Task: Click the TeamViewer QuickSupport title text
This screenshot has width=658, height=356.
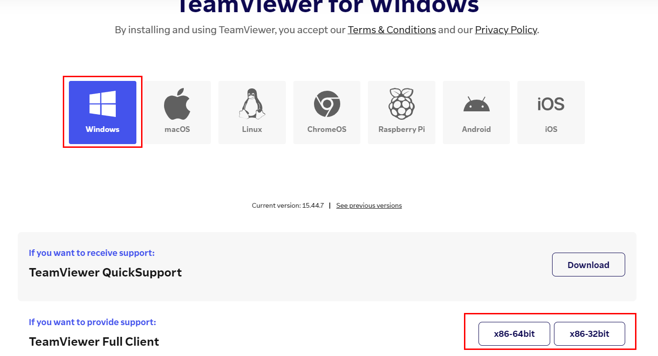Action: pyautogui.click(x=105, y=272)
